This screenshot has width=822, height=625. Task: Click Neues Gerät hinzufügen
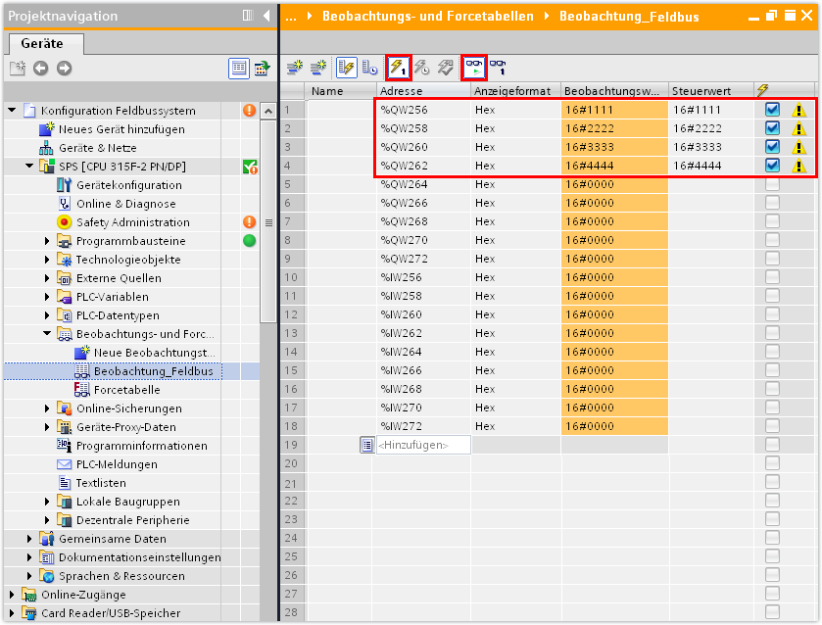pos(121,129)
